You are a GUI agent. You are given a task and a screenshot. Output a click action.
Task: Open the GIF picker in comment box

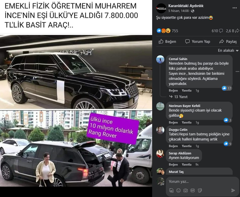click(x=193, y=190)
